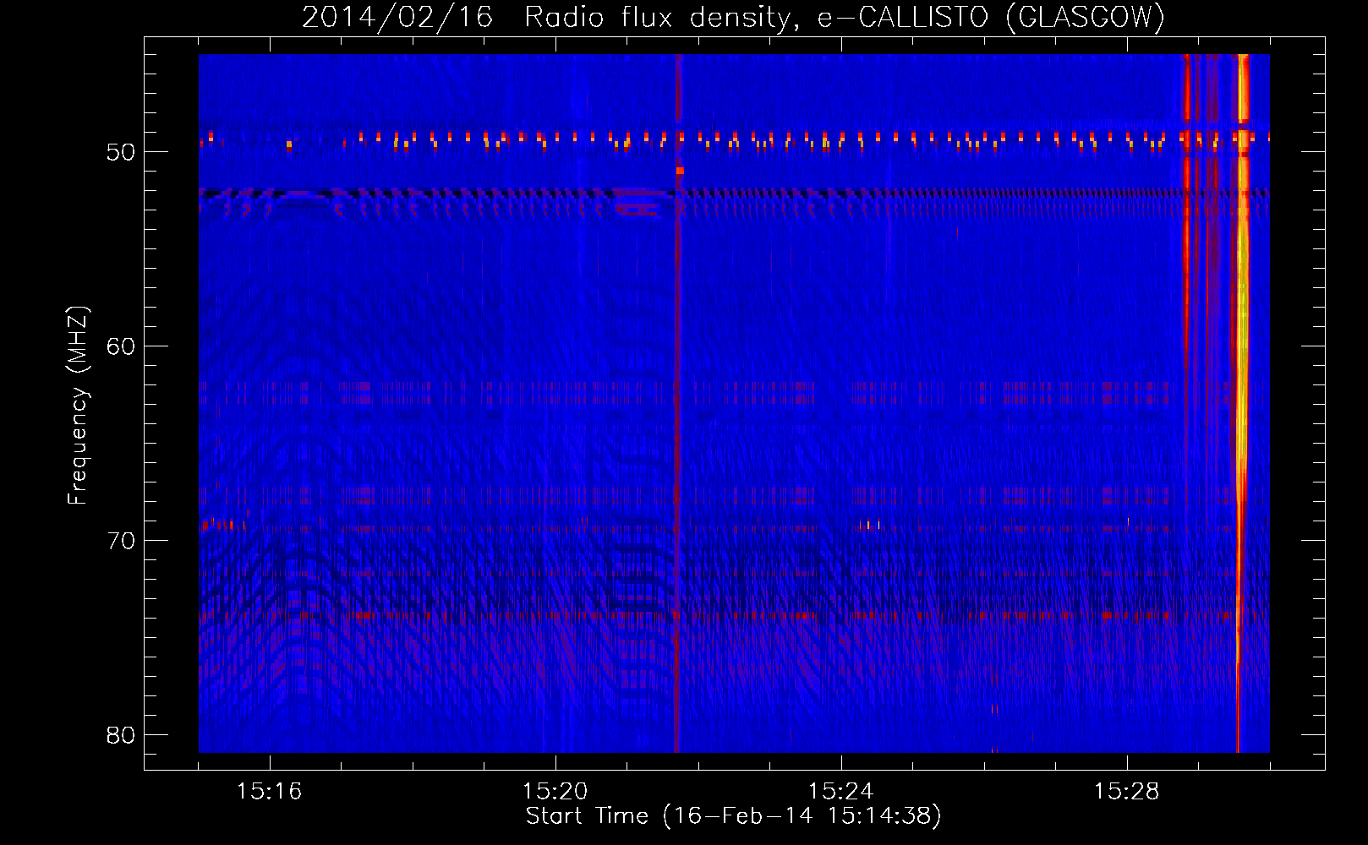Click the 60 MHz frequency axis label
The width and height of the screenshot is (1368, 845).
[x=121, y=346]
